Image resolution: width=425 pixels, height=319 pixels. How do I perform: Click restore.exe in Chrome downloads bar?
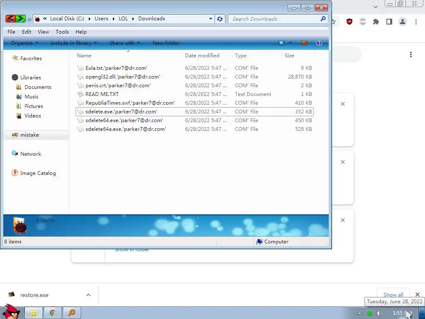click(x=34, y=295)
